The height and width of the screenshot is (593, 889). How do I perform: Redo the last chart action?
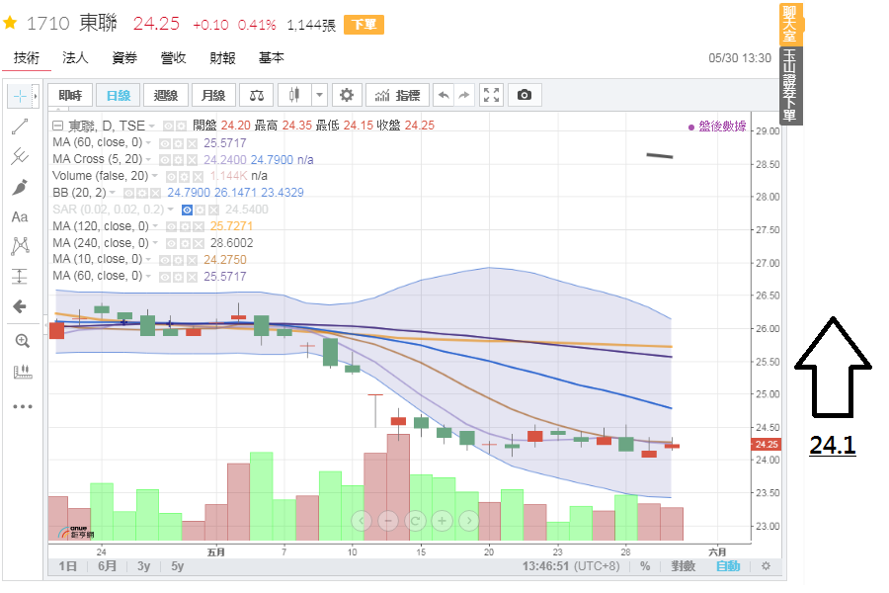[464, 95]
